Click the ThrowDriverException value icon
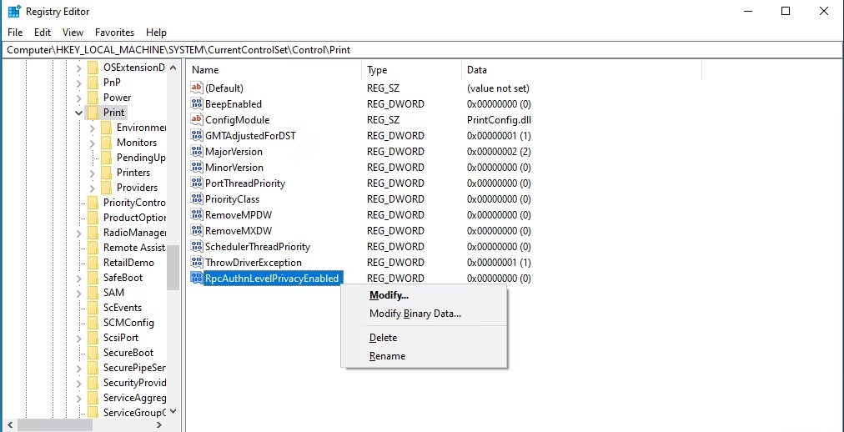Image resolution: width=844 pixels, height=432 pixels. coord(197,263)
